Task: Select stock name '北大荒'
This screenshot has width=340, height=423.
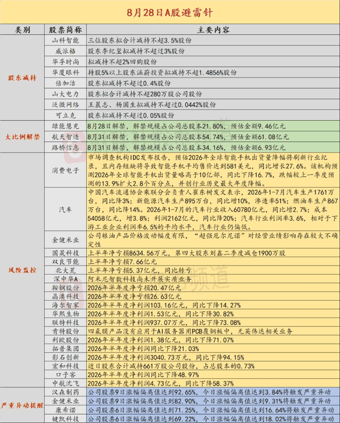Action: click(65, 270)
